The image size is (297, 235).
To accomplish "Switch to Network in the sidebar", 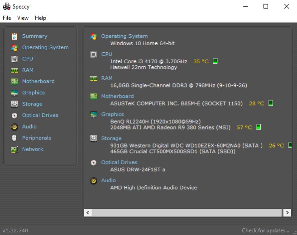I will 33,149.
